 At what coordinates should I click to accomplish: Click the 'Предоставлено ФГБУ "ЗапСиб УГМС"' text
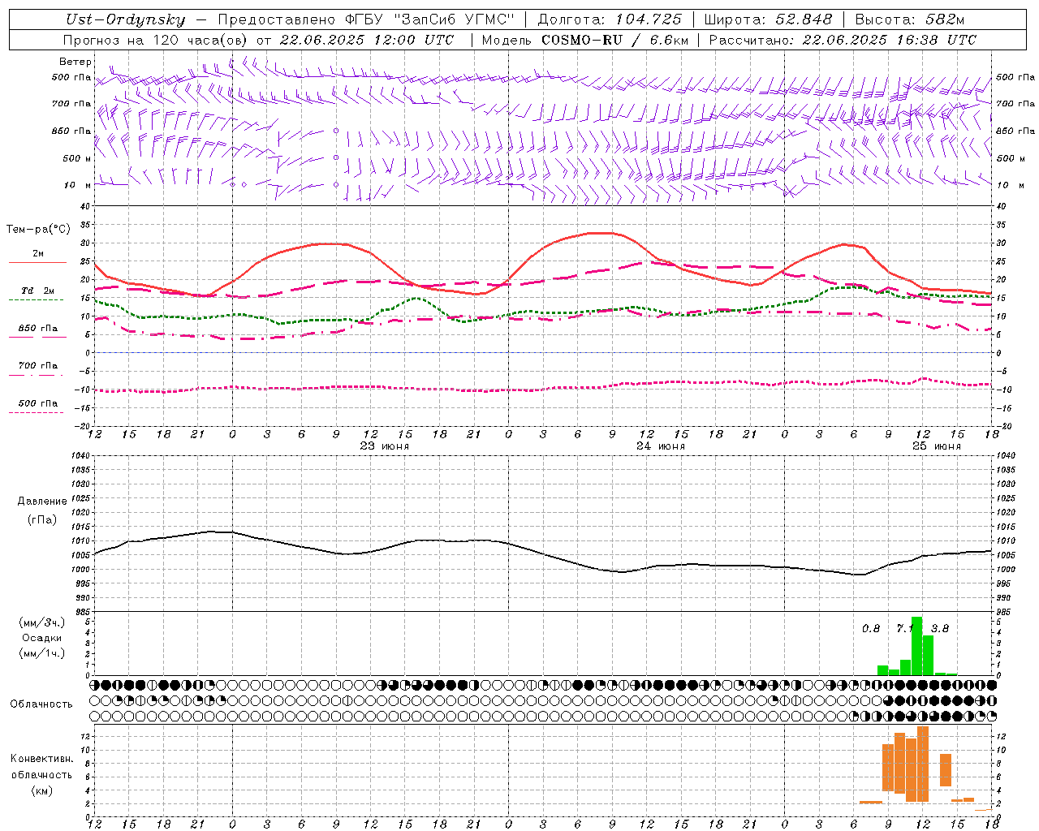(x=366, y=20)
